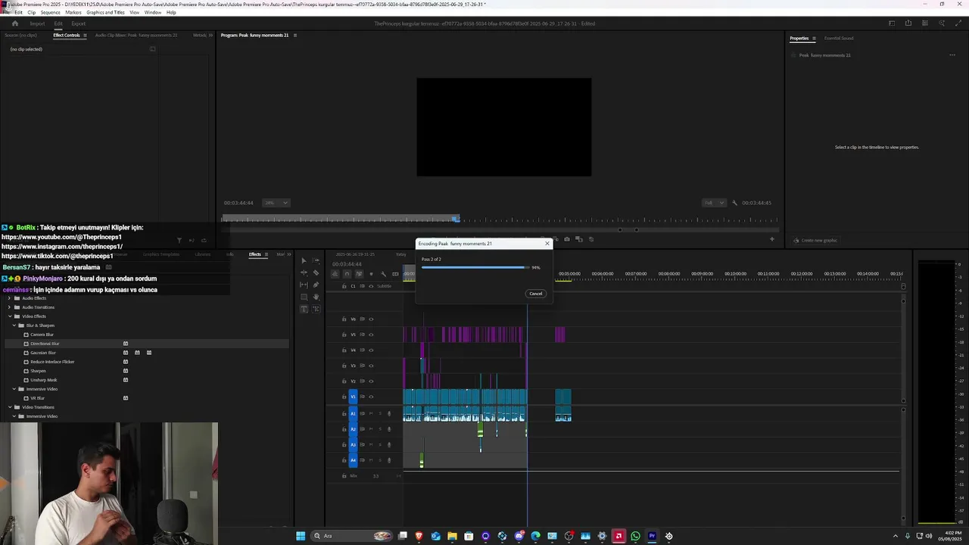
Task: Cancel the encoding progress dialog
Action: point(536,294)
